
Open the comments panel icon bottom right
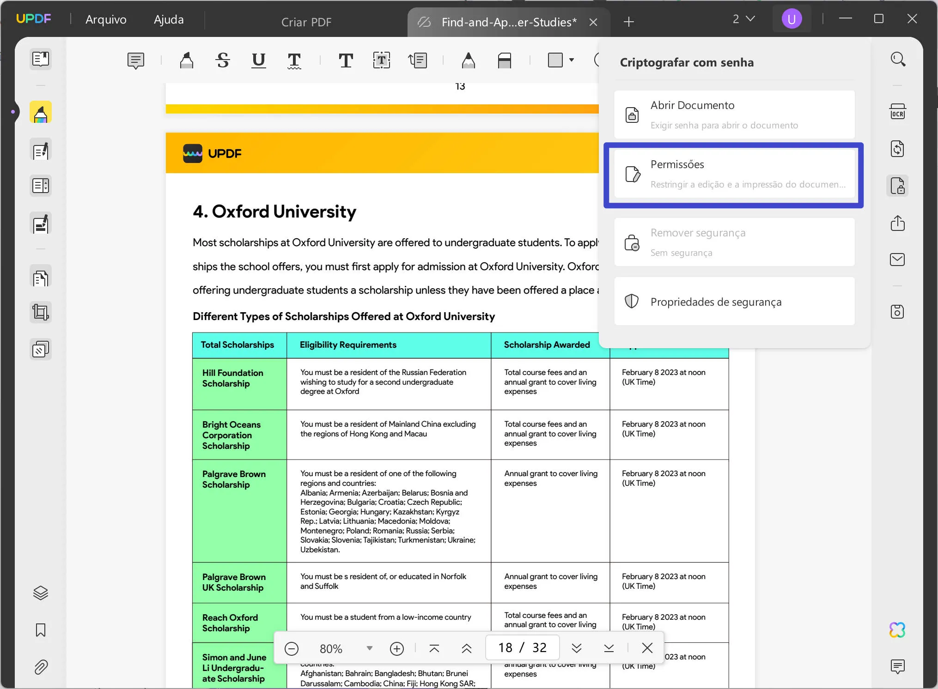coord(898,666)
